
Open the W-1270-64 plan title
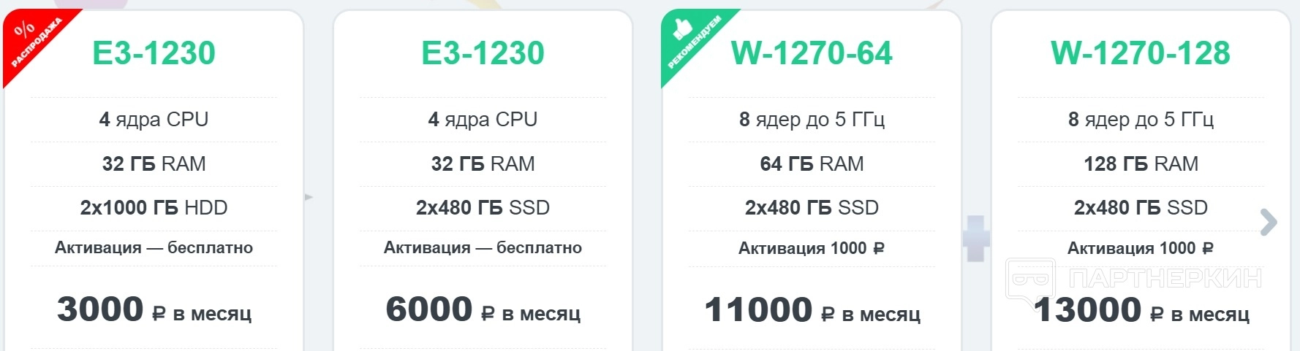812,53
